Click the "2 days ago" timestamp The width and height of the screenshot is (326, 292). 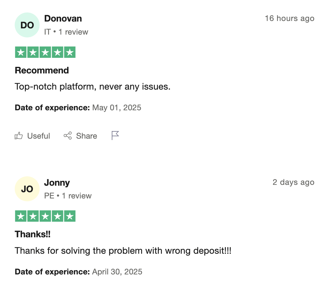[x=293, y=182]
